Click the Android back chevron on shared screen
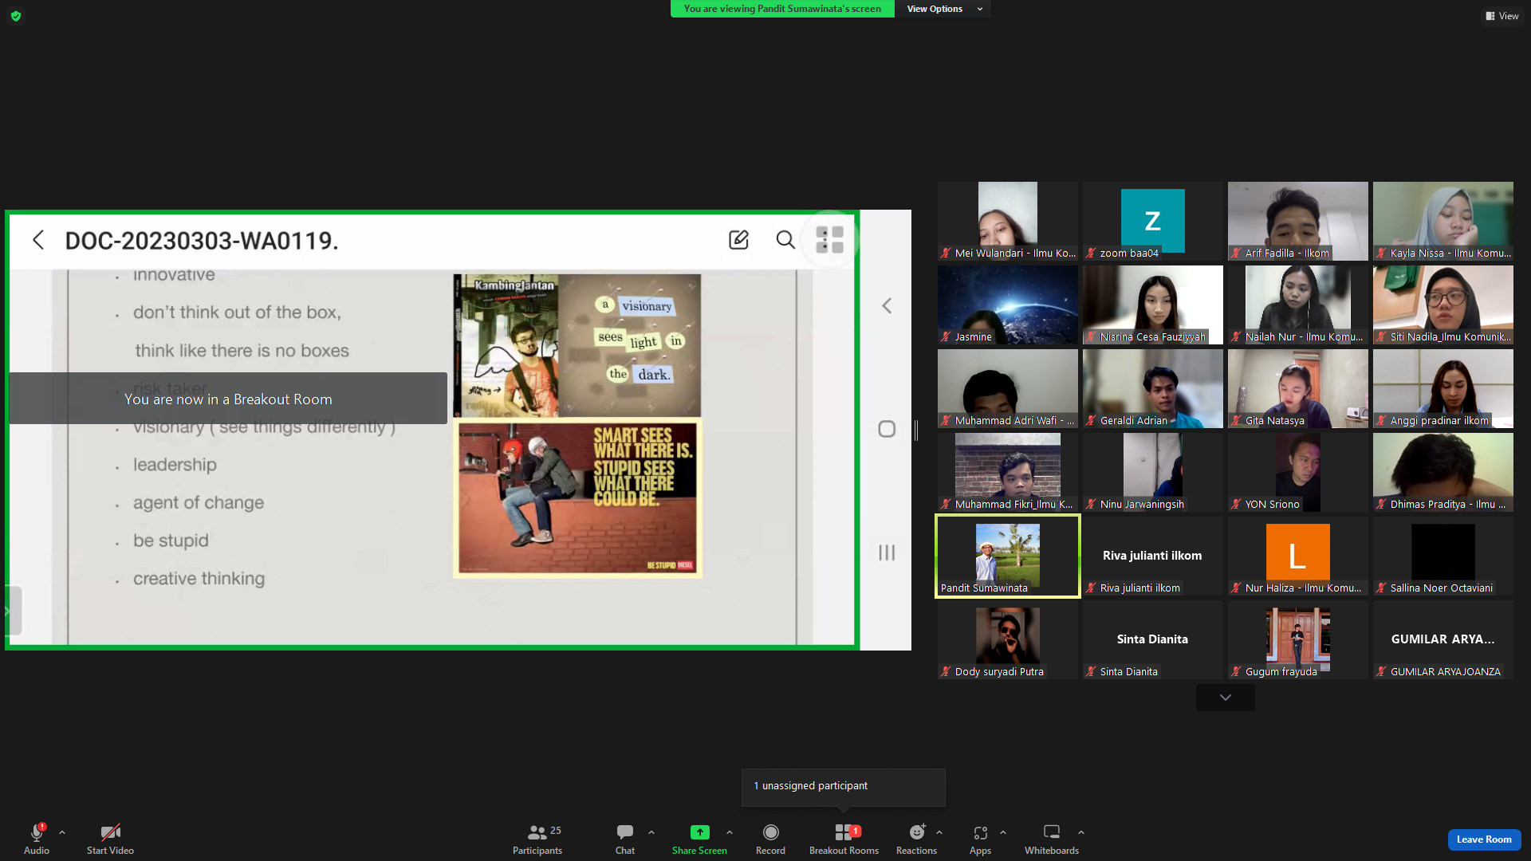This screenshot has height=861, width=1531. 887,306
